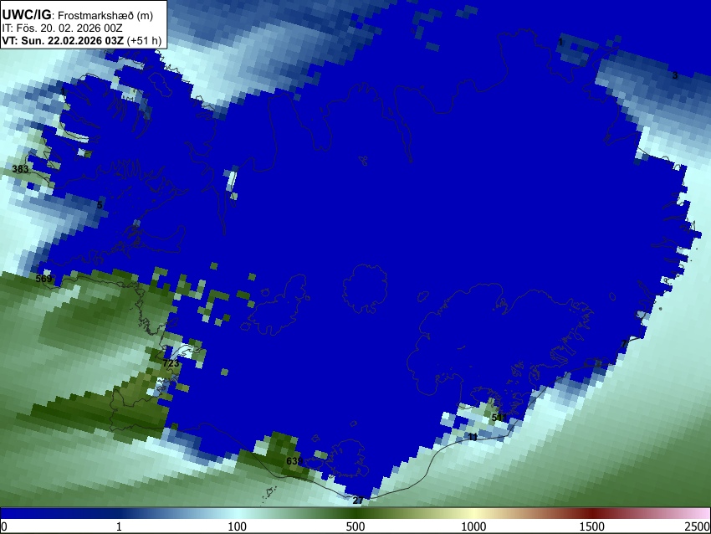Click the color scale label 500
The image size is (711, 534).
click(x=355, y=526)
